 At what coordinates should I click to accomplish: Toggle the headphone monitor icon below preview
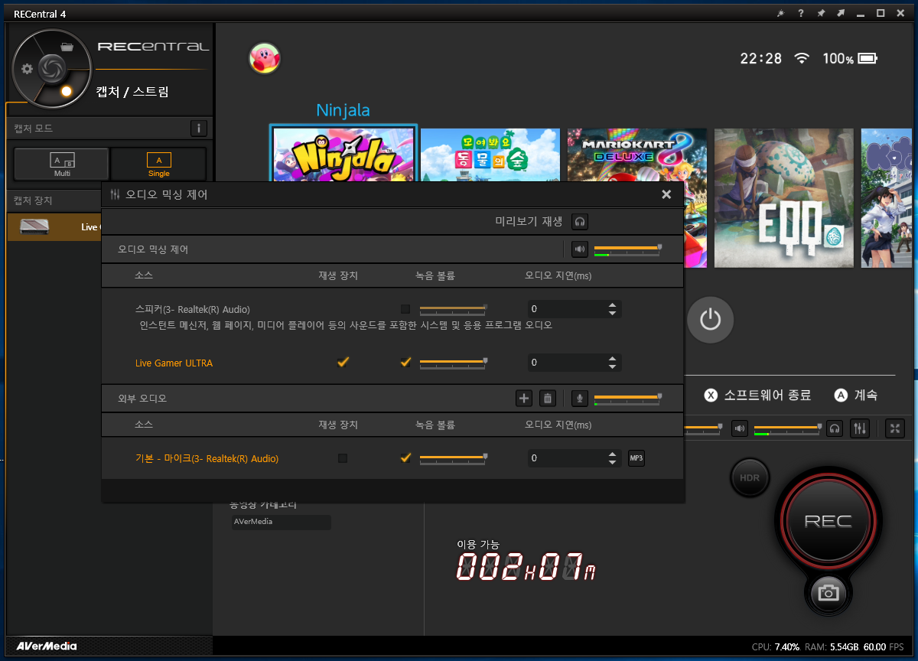click(835, 428)
